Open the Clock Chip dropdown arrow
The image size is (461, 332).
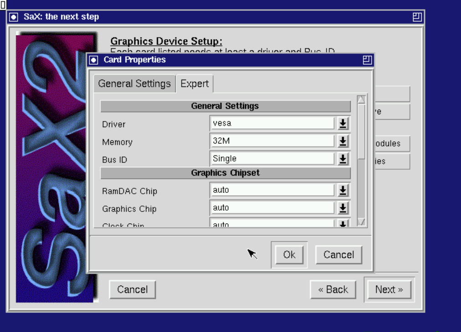[x=343, y=223]
